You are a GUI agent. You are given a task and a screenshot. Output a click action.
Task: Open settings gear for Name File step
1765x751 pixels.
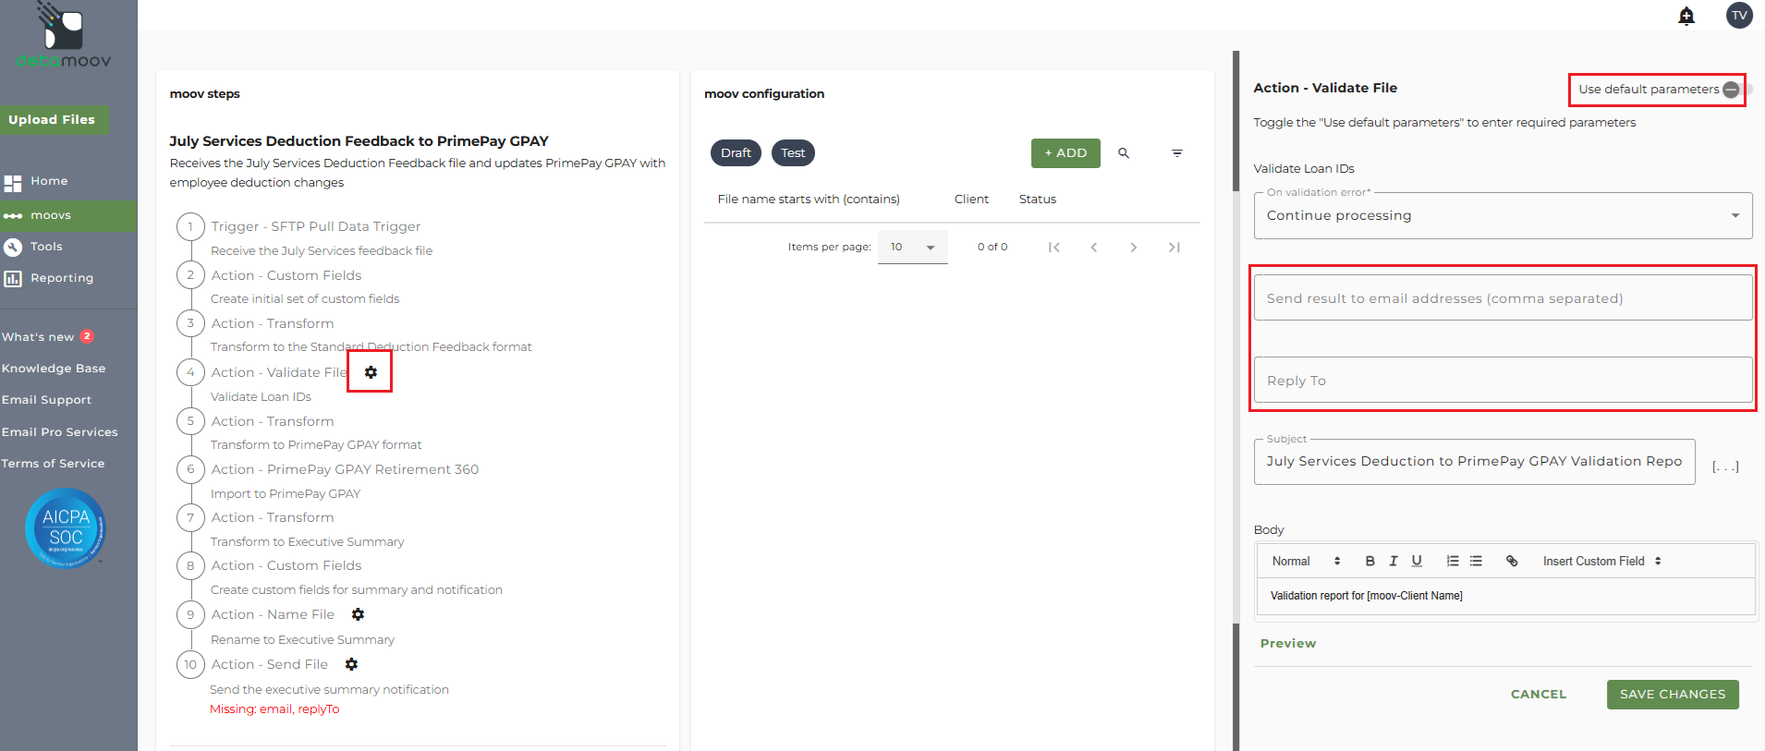[x=358, y=614]
